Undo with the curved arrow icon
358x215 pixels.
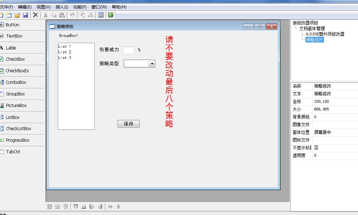coord(72,15)
